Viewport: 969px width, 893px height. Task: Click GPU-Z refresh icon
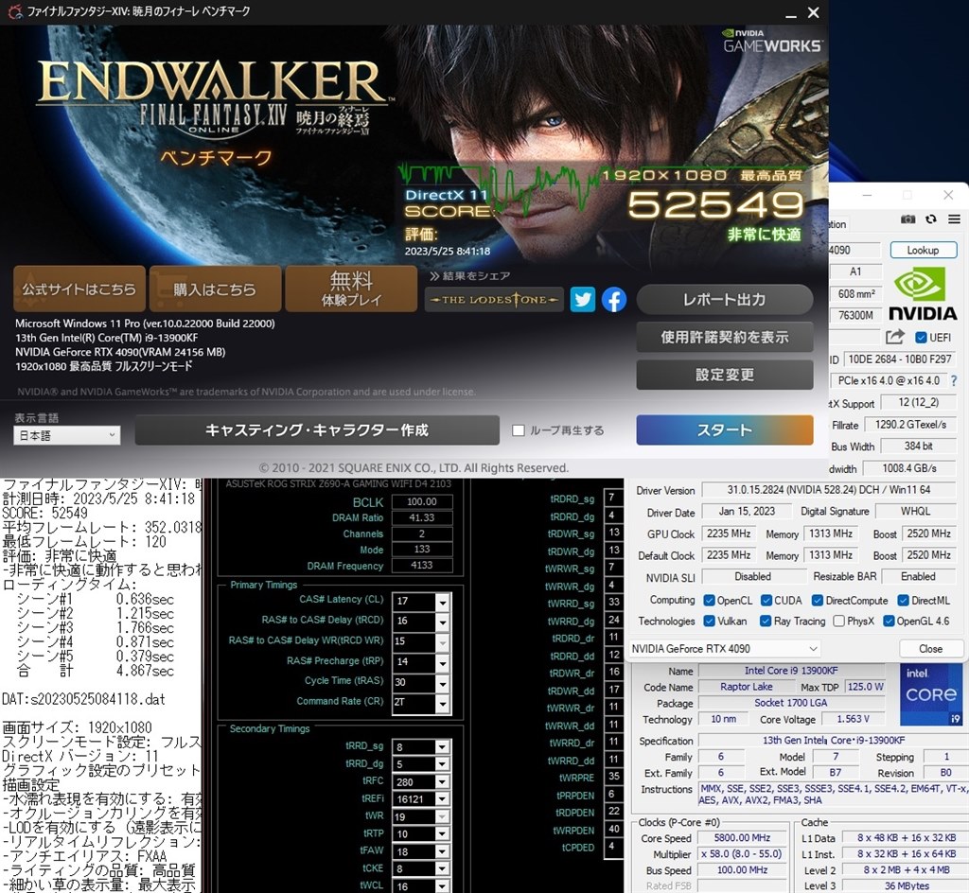pyautogui.click(x=931, y=219)
